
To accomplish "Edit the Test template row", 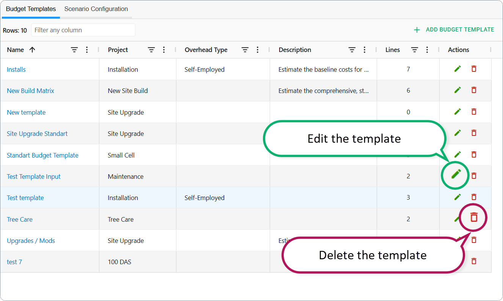I will click(x=458, y=197).
